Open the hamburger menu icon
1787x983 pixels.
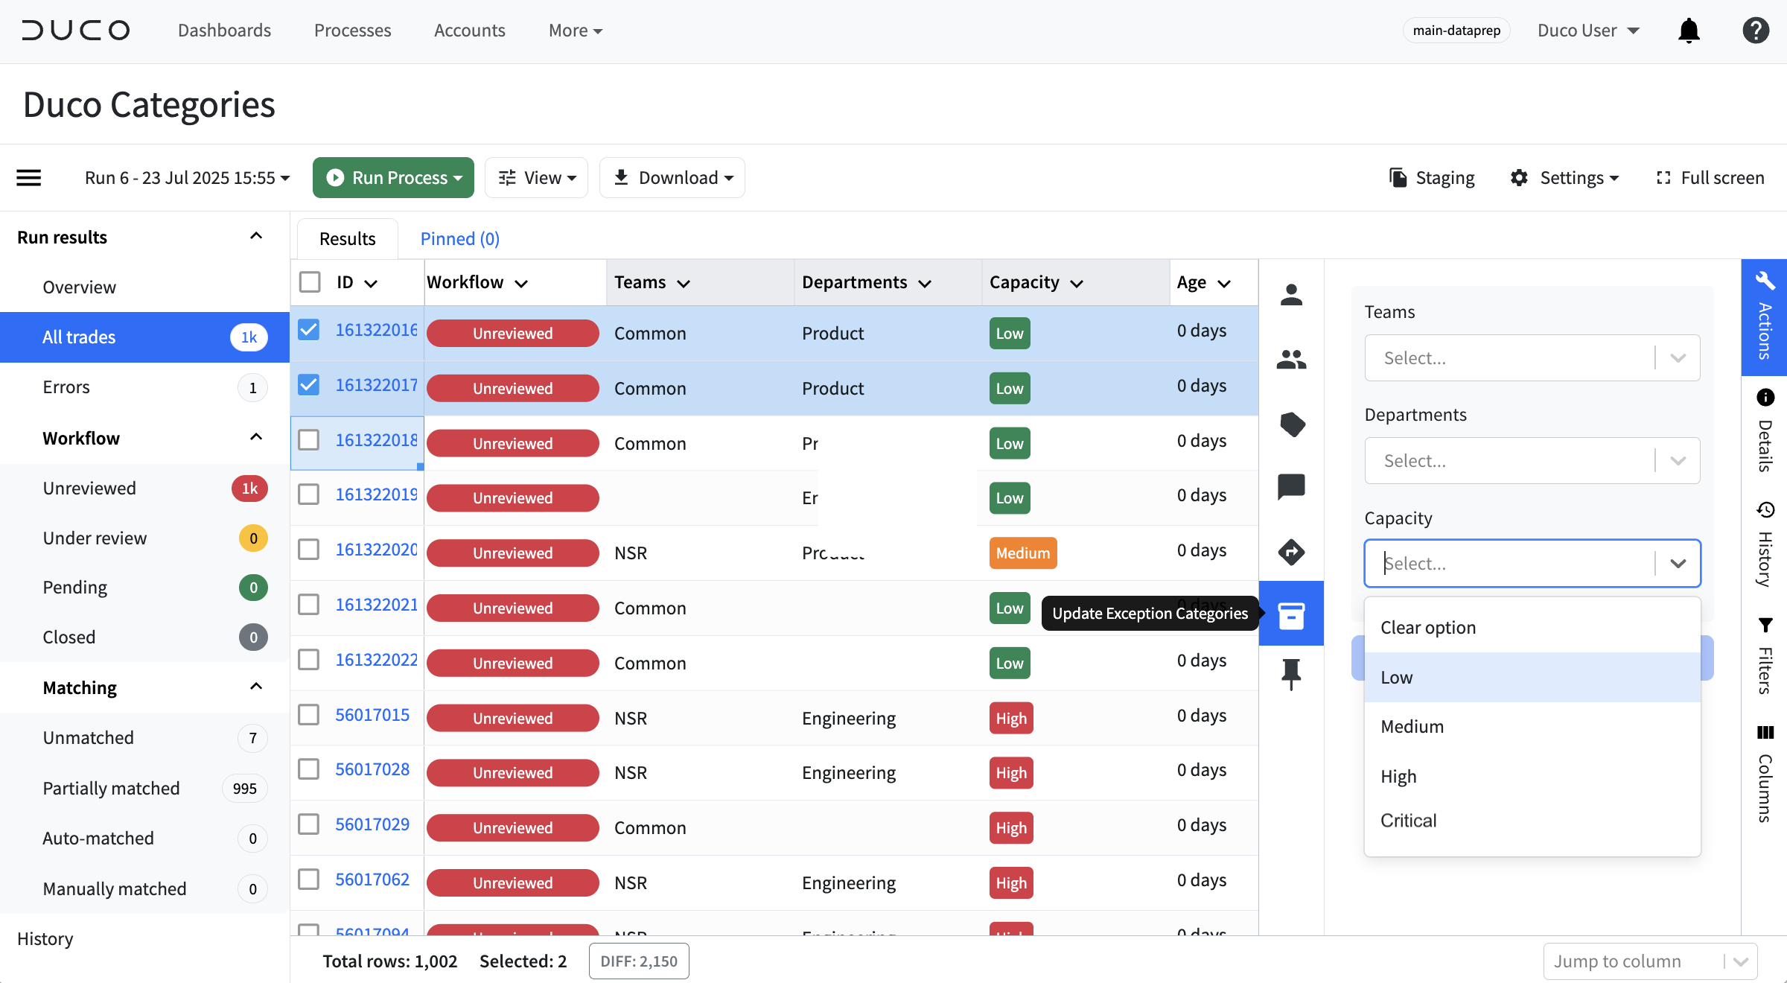29,177
